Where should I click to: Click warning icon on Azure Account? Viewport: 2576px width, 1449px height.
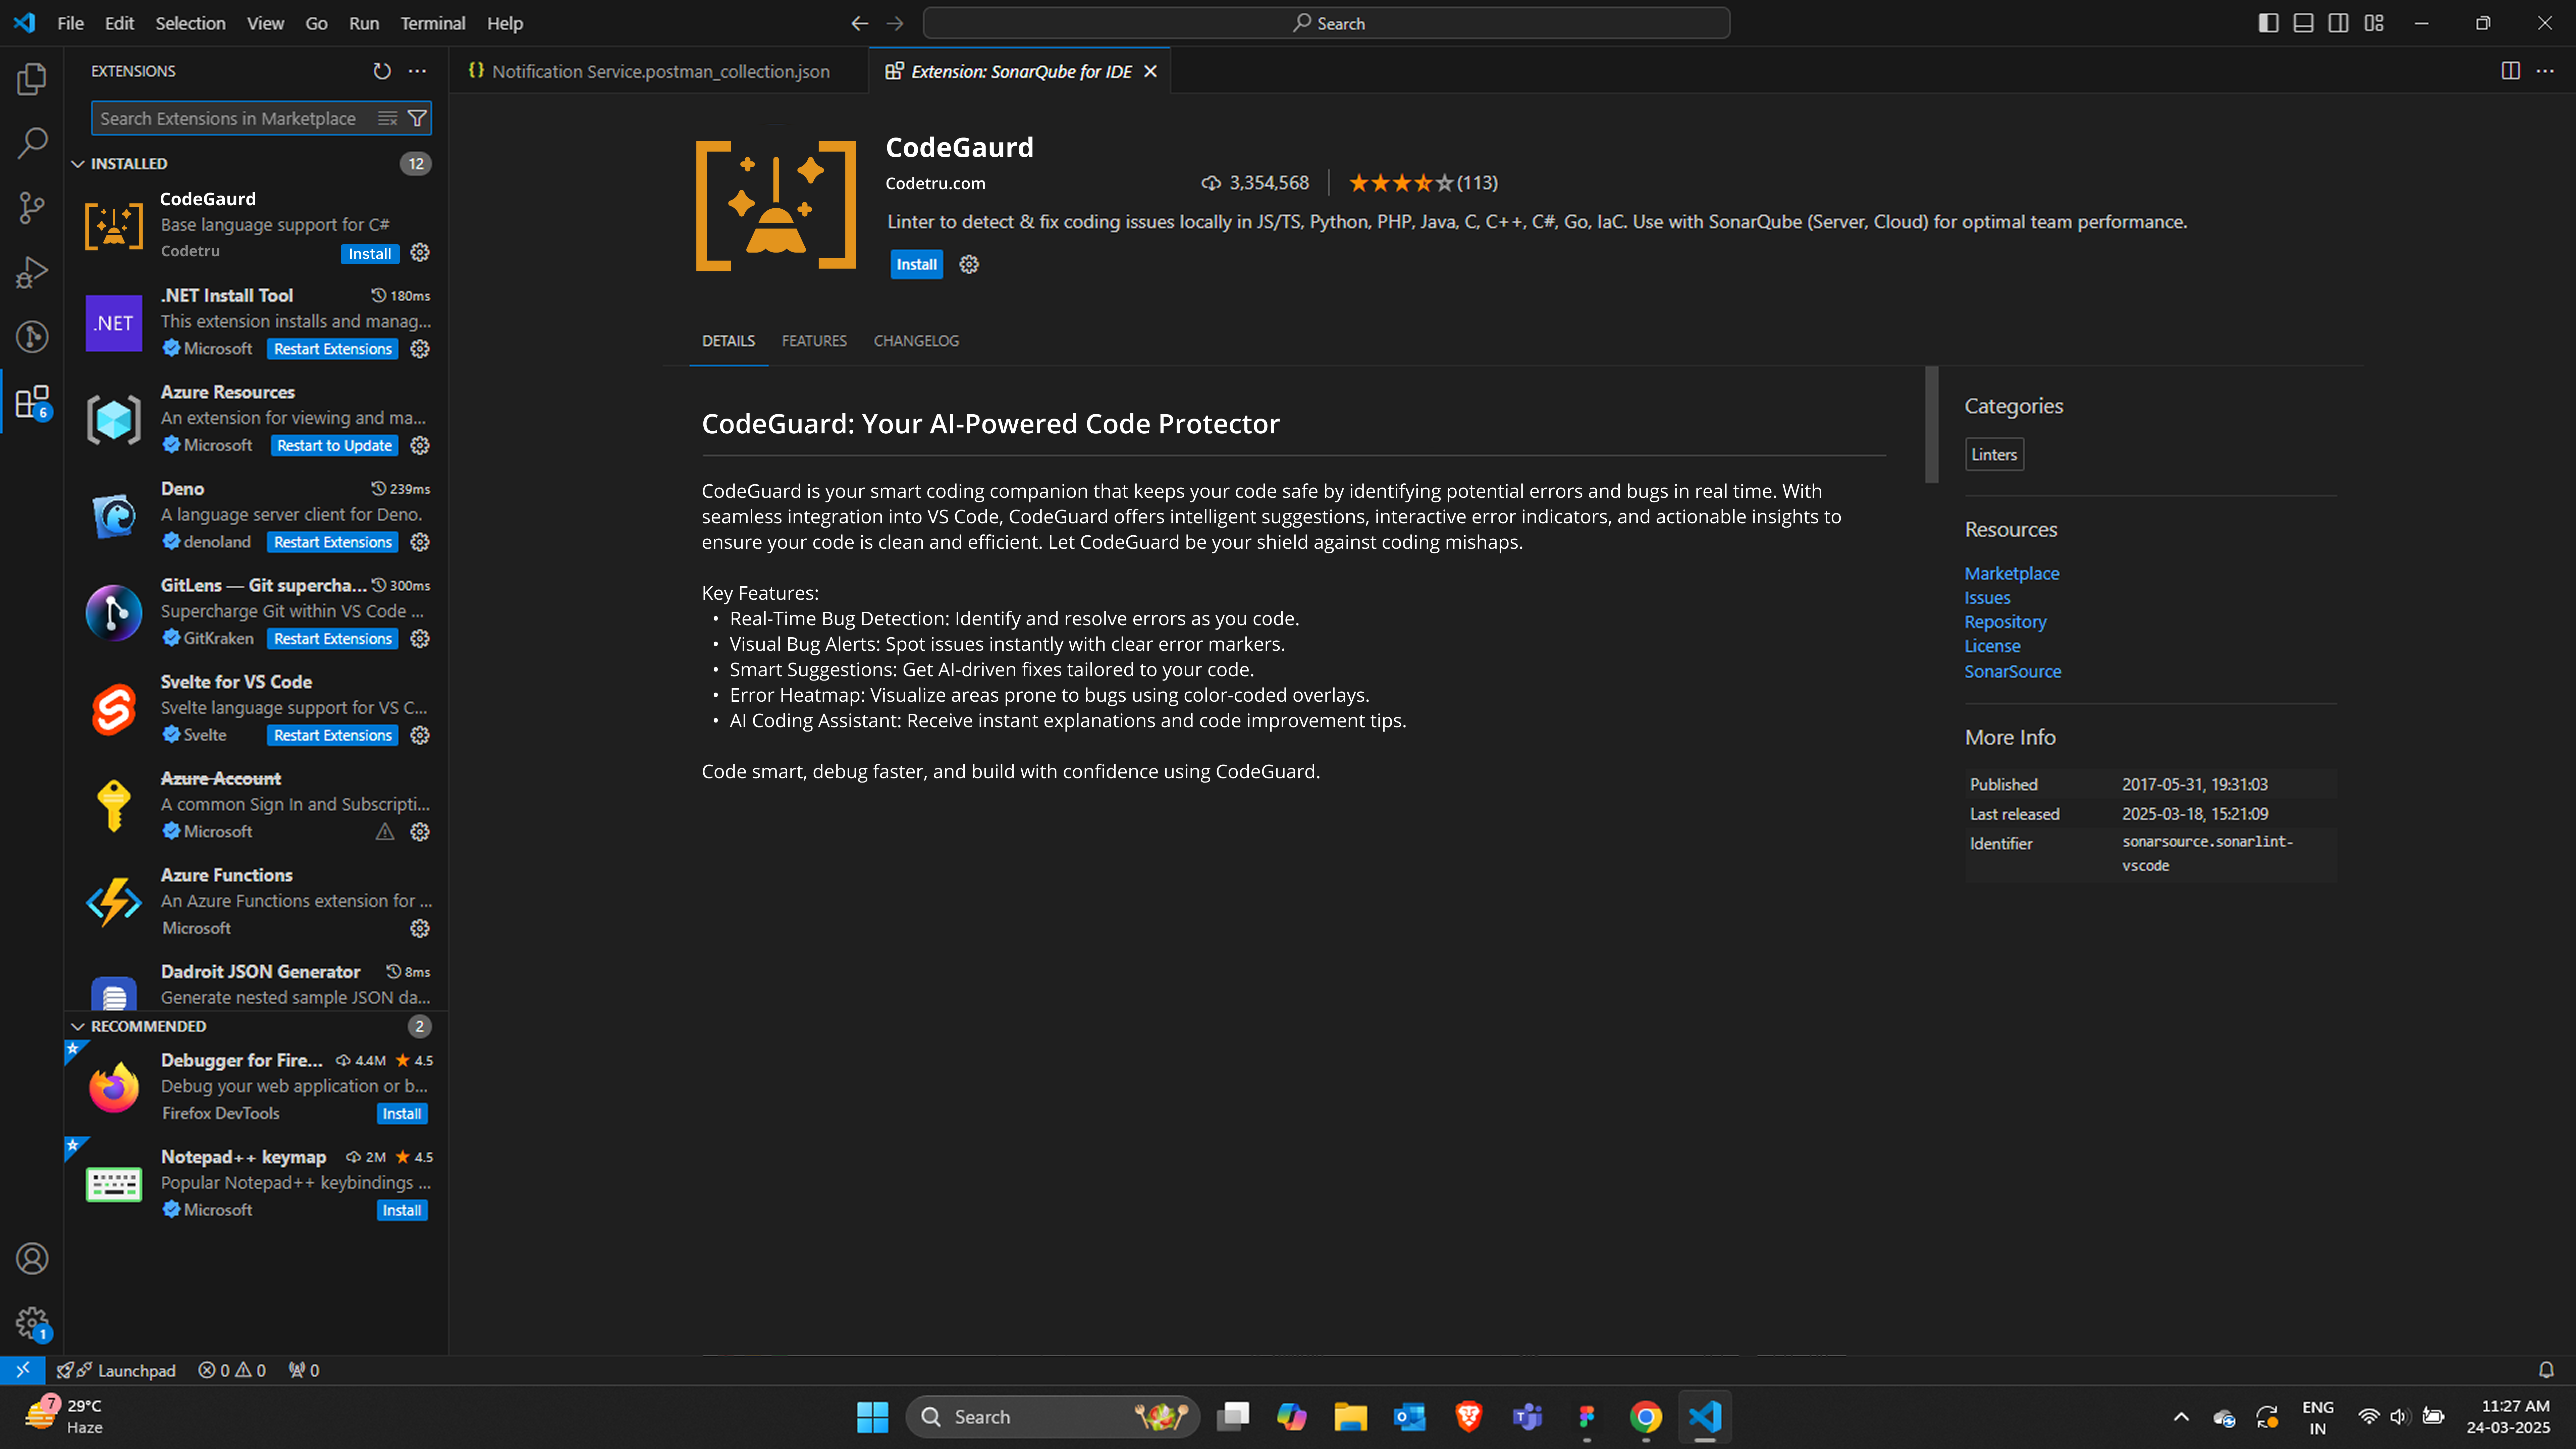[385, 832]
